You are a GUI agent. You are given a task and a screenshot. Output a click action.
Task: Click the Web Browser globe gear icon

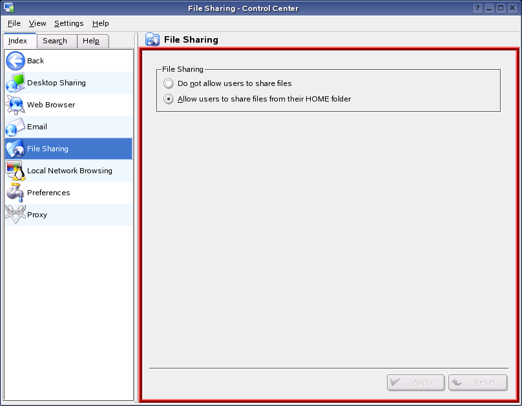pyautogui.click(x=16, y=105)
